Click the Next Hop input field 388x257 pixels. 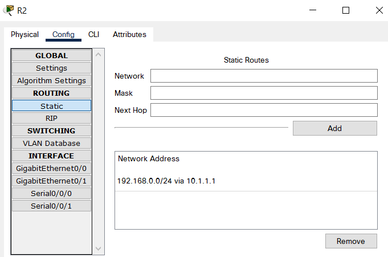264,110
